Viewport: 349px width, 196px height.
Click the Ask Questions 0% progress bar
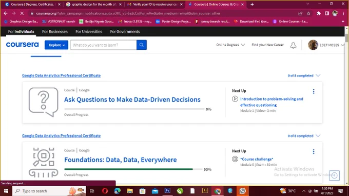tap(134, 109)
